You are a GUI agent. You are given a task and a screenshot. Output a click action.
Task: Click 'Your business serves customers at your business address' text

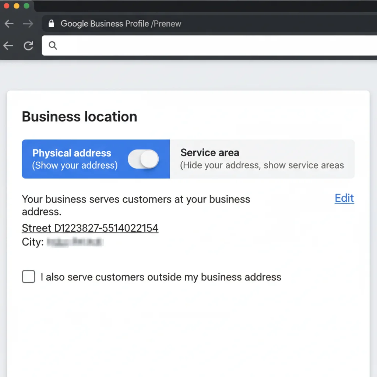(x=136, y=205)
